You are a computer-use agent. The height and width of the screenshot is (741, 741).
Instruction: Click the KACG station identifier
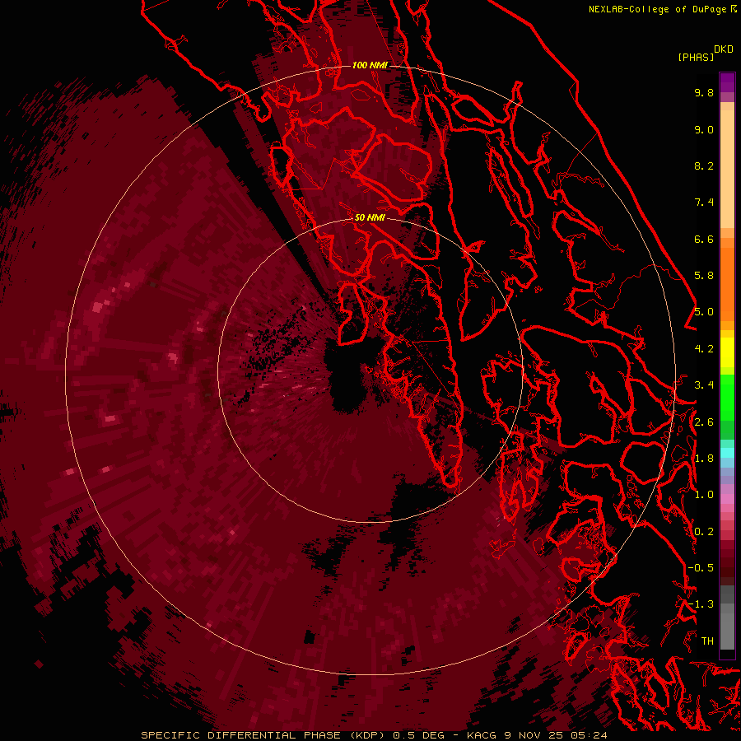click(482, 735)
